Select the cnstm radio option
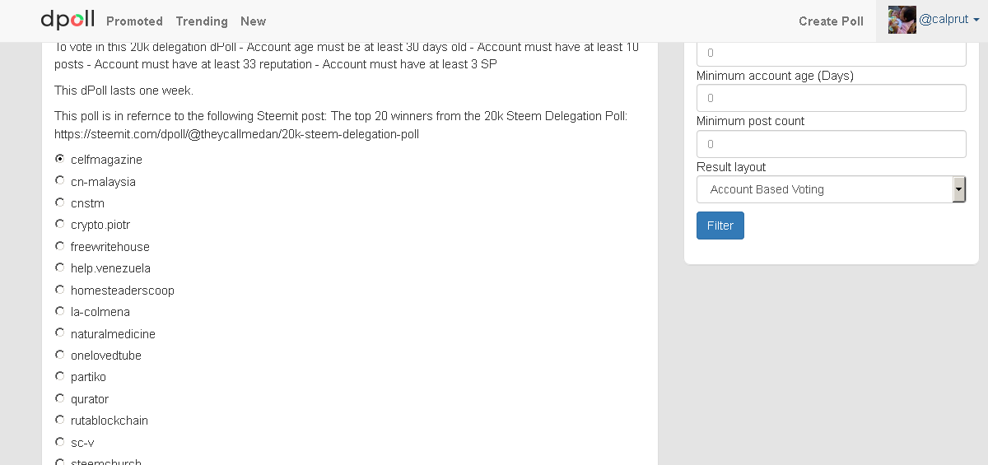This screenshot has width=988, height=465. (60, 202)
